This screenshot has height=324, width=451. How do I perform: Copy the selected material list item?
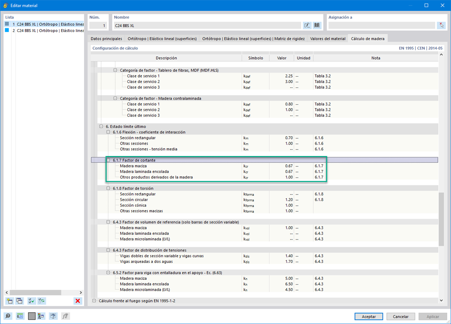tap(19, 301)
